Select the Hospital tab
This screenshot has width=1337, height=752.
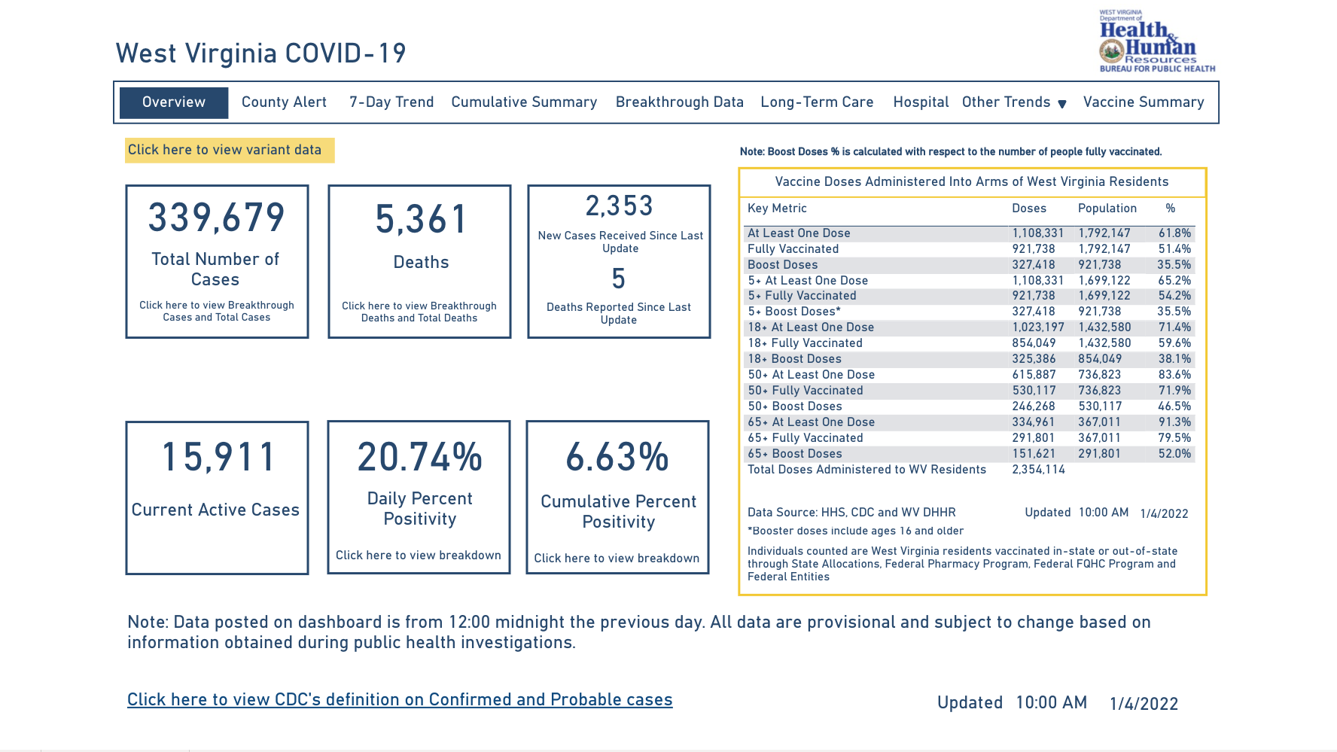pyautogui.click(x=920, y=102)
